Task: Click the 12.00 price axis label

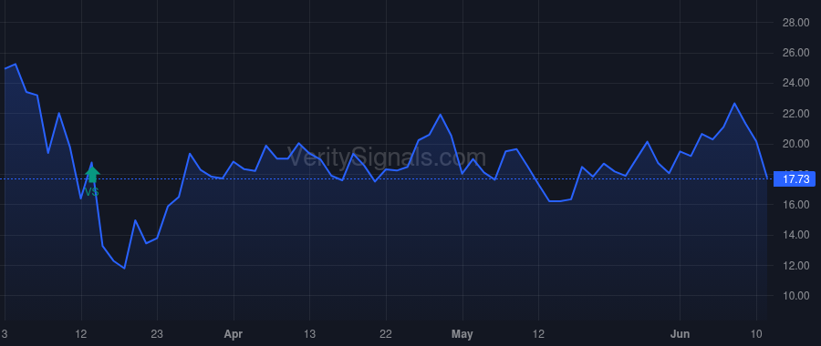Action: 795,266
